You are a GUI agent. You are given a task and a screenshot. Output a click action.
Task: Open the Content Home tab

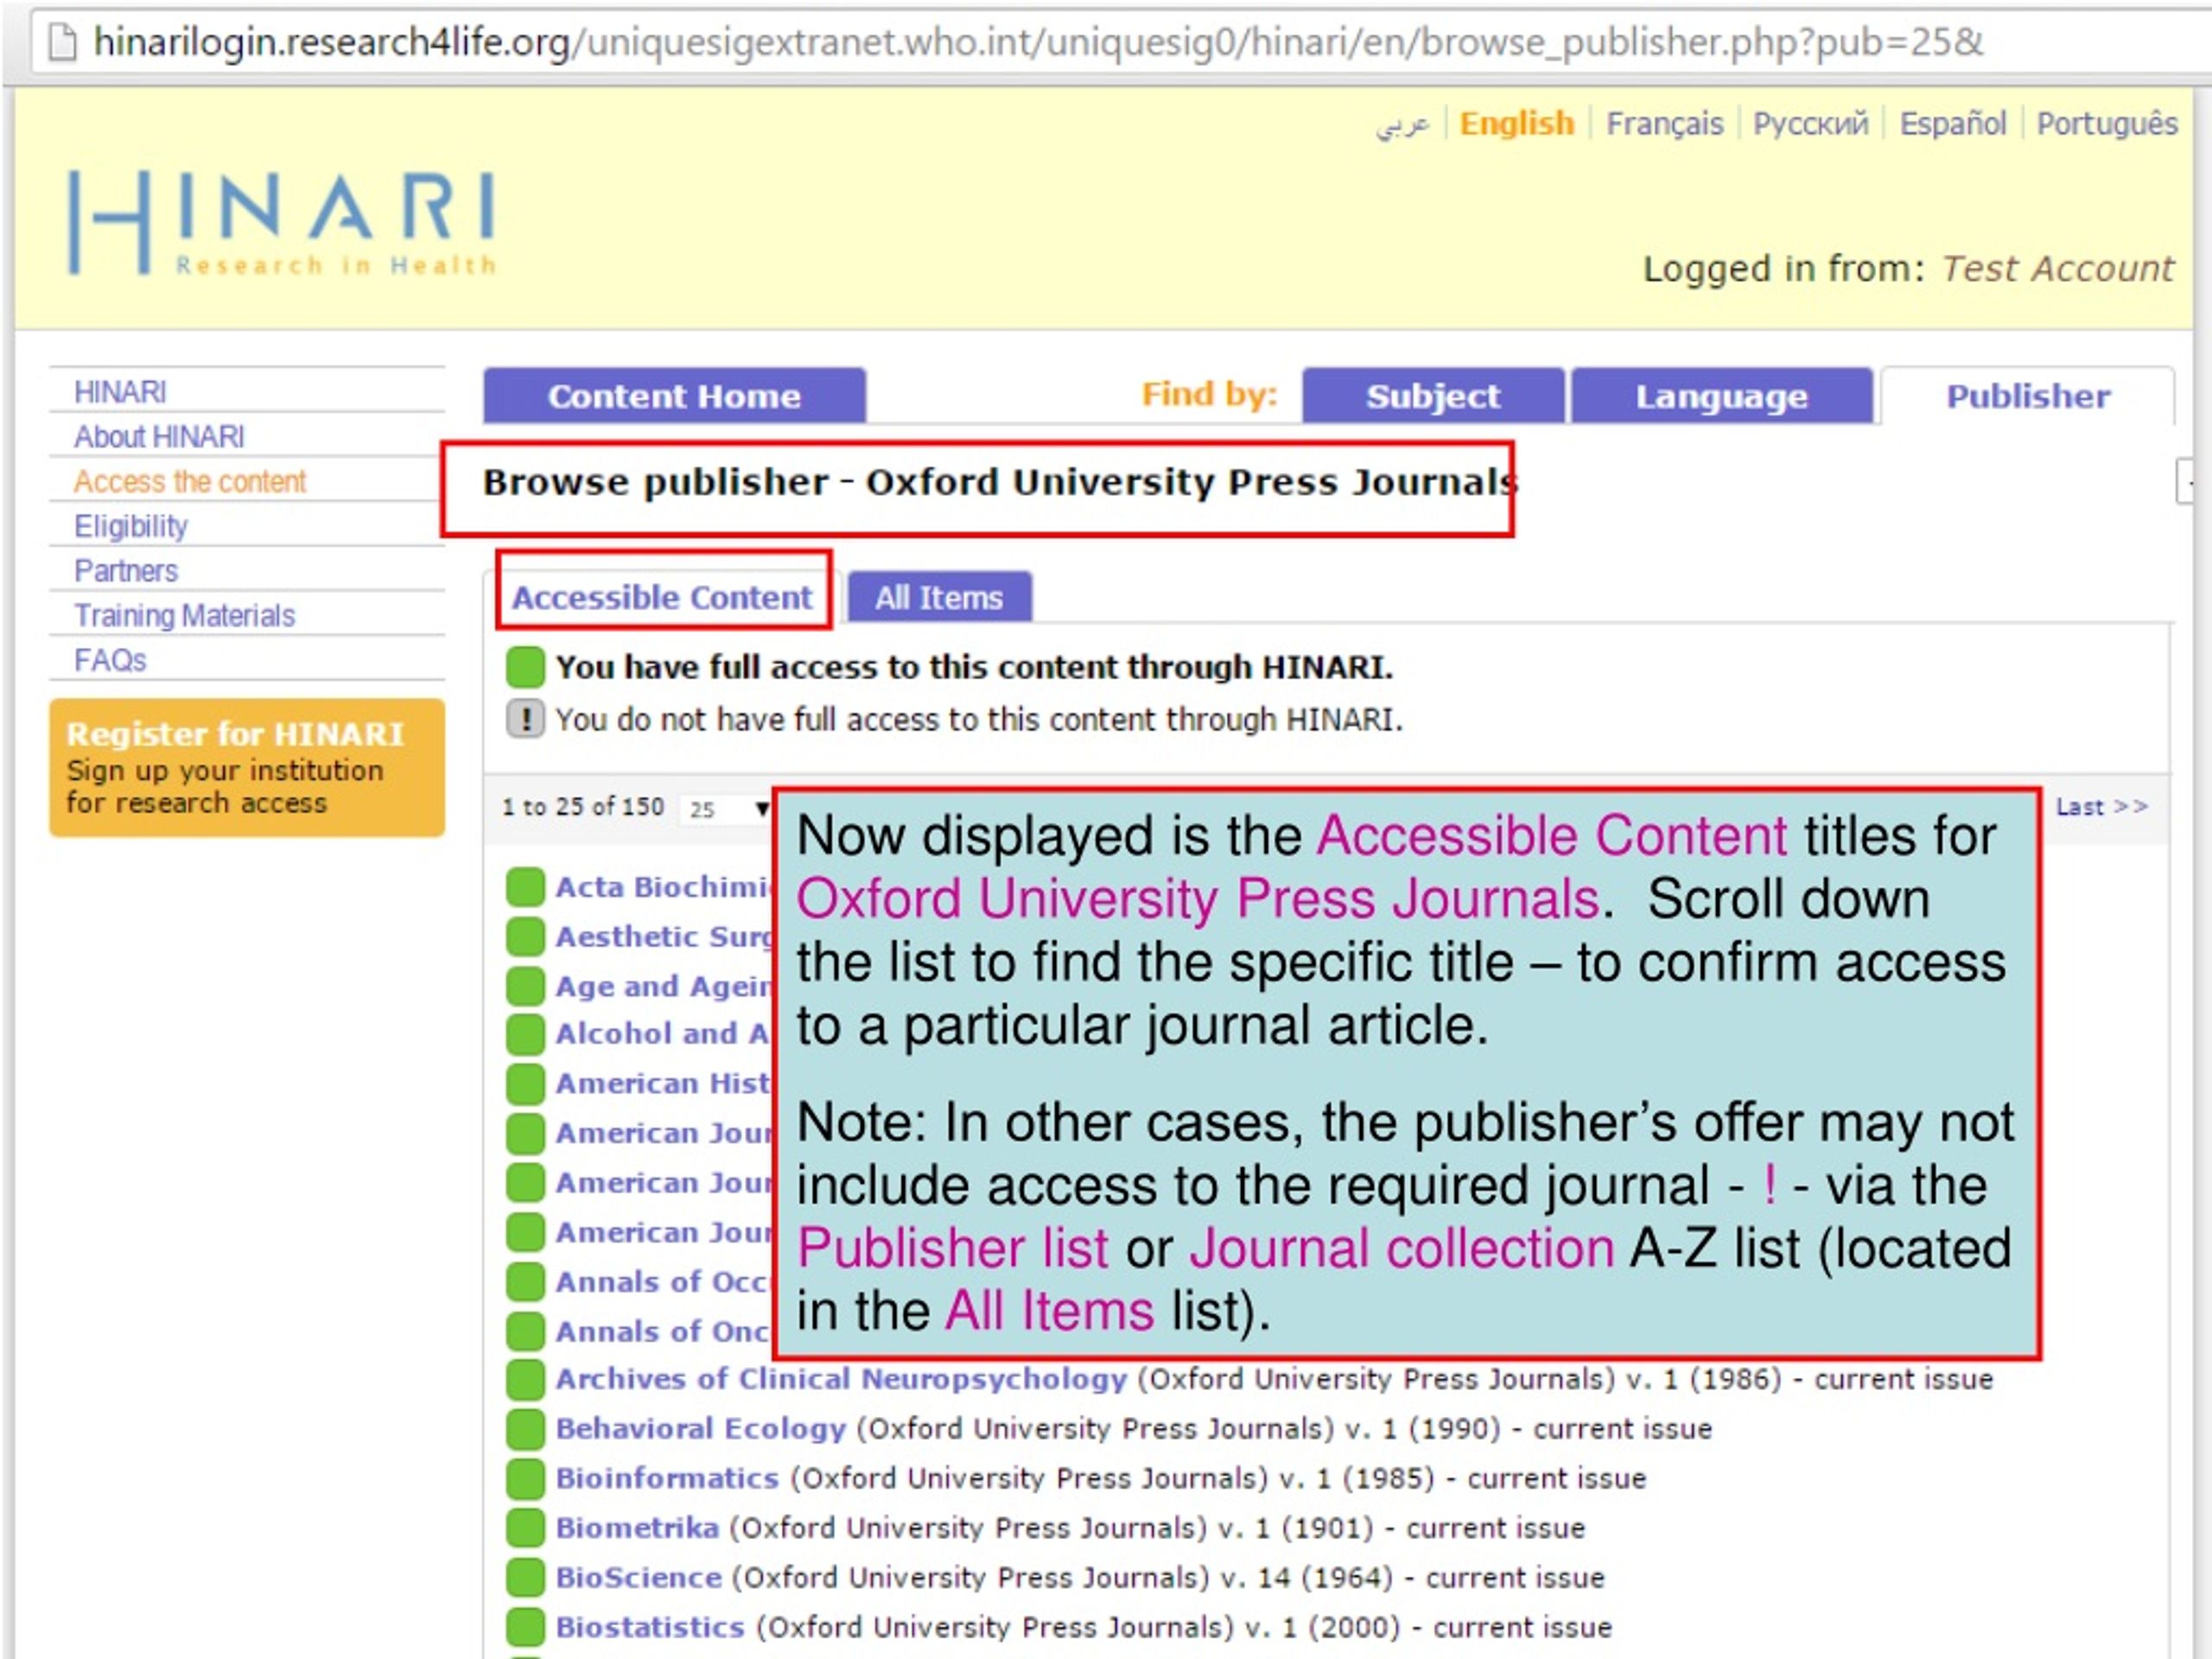[x=674, y=396]
